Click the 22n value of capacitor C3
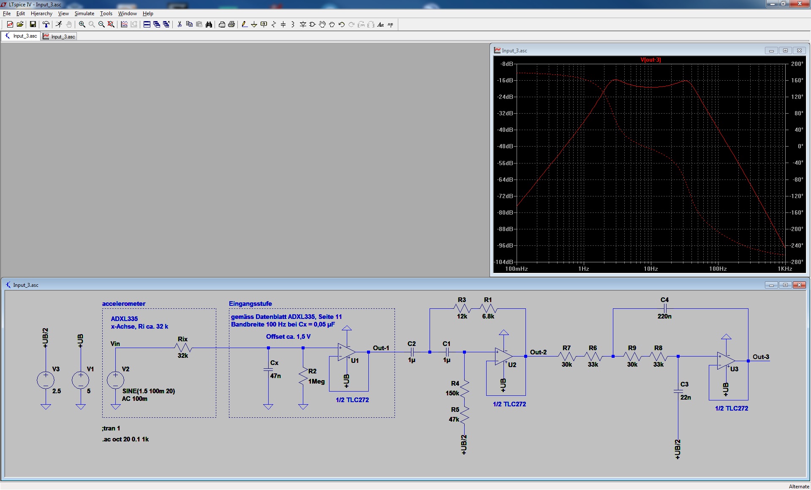The image size is (811, 490). [686, 397]
